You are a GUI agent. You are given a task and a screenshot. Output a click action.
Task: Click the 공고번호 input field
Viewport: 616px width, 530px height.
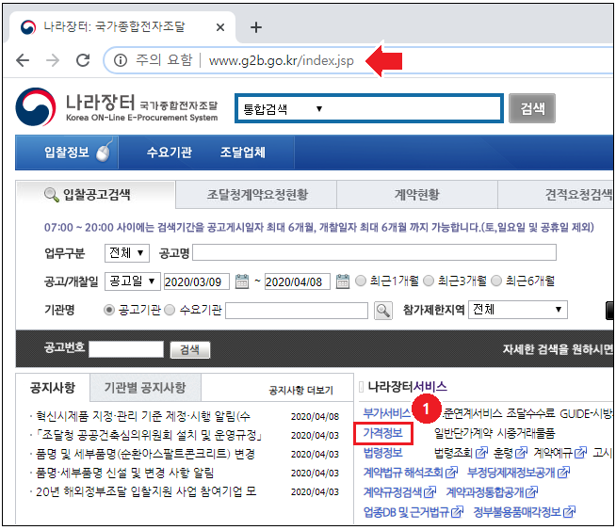(126, 349)
